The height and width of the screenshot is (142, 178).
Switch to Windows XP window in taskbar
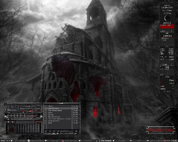(x=36, y=141)
